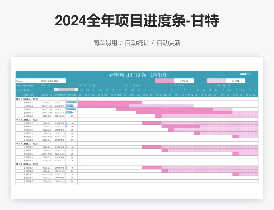Click the 2024年1月29日 week header

pos(132,86)
